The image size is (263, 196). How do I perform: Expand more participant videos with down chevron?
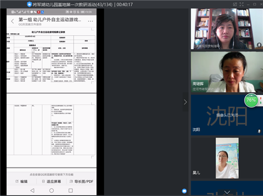pyautogui.click(x=227, y=192)
